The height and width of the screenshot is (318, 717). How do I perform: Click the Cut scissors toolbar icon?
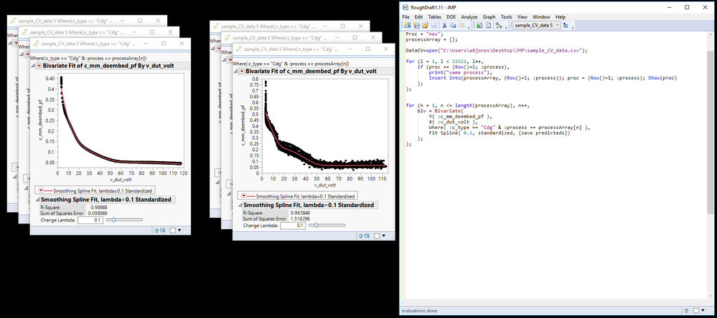(x=444, y=25)
